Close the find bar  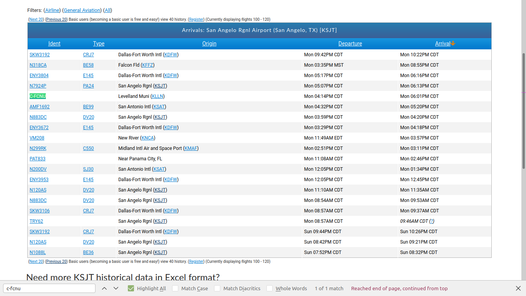518,288
